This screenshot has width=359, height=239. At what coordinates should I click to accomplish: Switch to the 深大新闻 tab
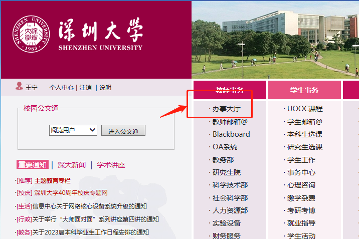click(71, 165)
